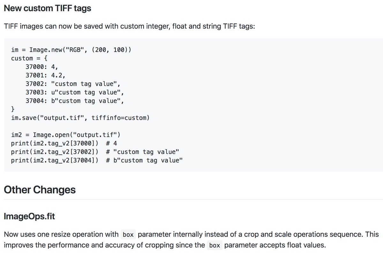Click the 'Now uses one resize operation' paragraph

(x=191, y=240)
